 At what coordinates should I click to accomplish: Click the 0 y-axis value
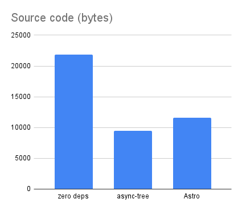click(28, 189)
